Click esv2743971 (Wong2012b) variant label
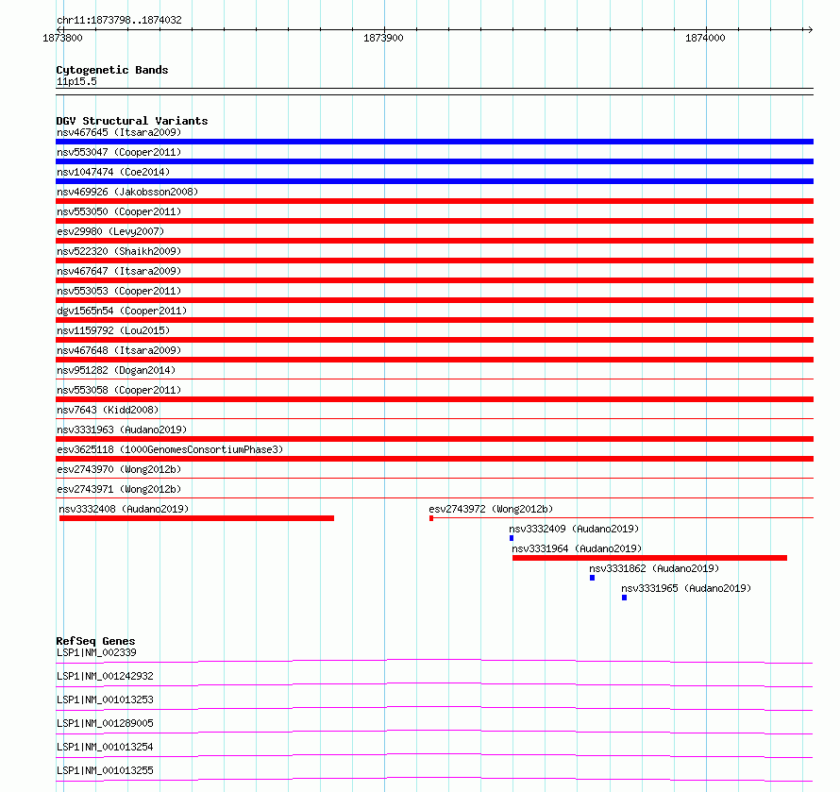Screen dimensions: 840x792 pyautogui.click(x=119, y=489)
